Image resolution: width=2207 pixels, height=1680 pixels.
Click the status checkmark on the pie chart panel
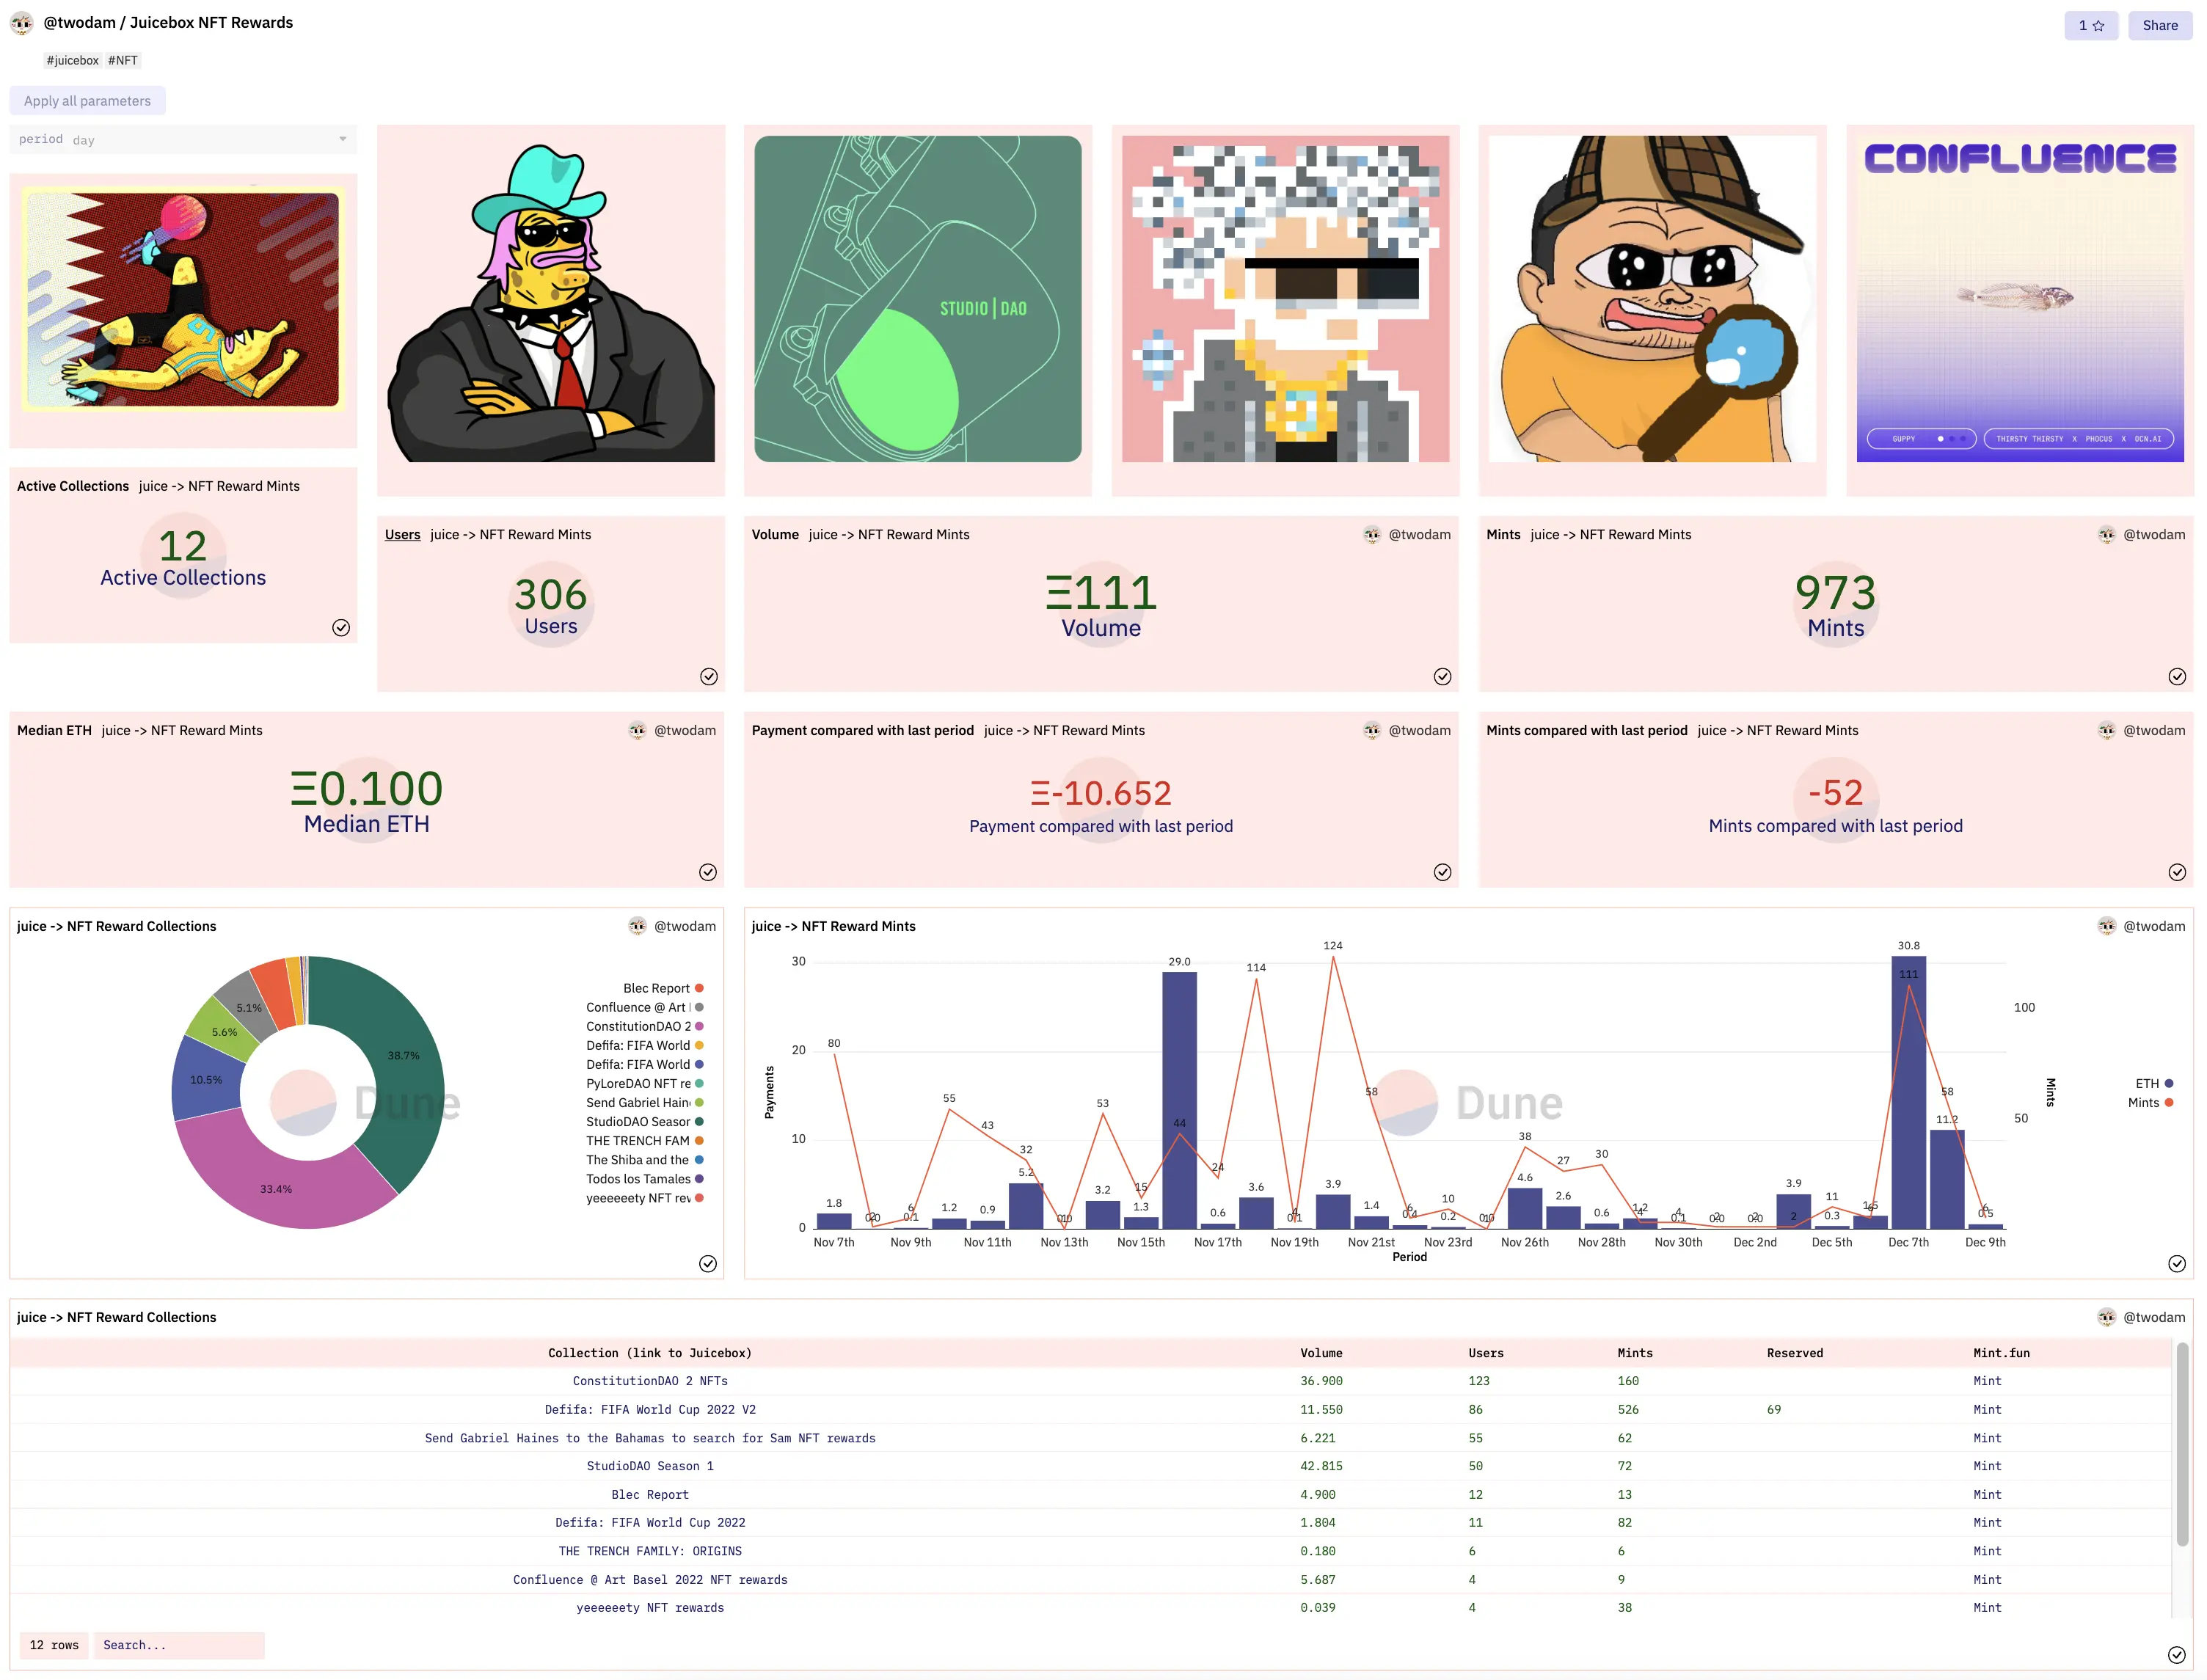click(708, 1263)
